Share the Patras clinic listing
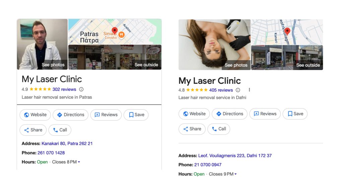 pos(33,130)
